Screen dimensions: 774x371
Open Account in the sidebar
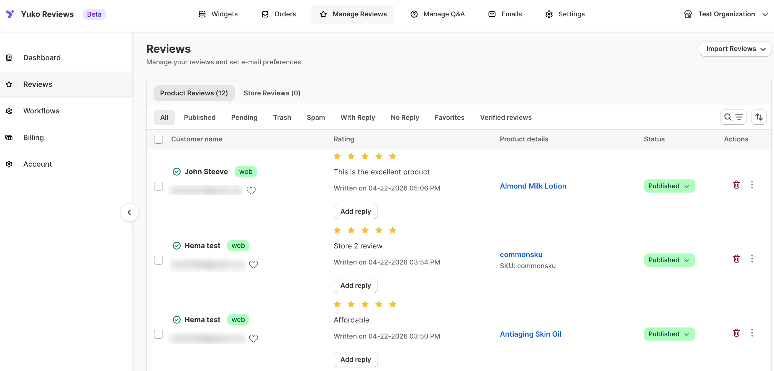pyautogui.click(x=66, y=164)
